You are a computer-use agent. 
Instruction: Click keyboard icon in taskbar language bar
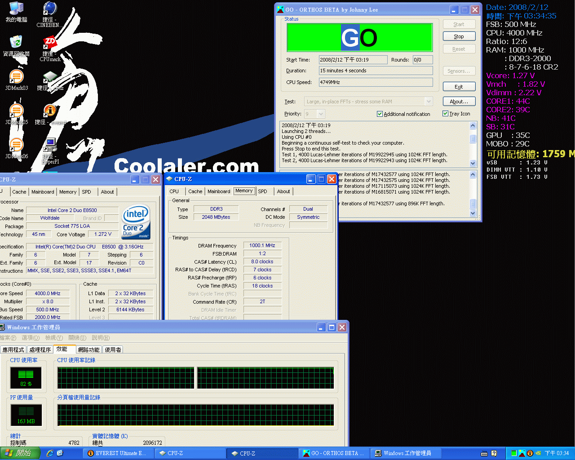(484, 453)
